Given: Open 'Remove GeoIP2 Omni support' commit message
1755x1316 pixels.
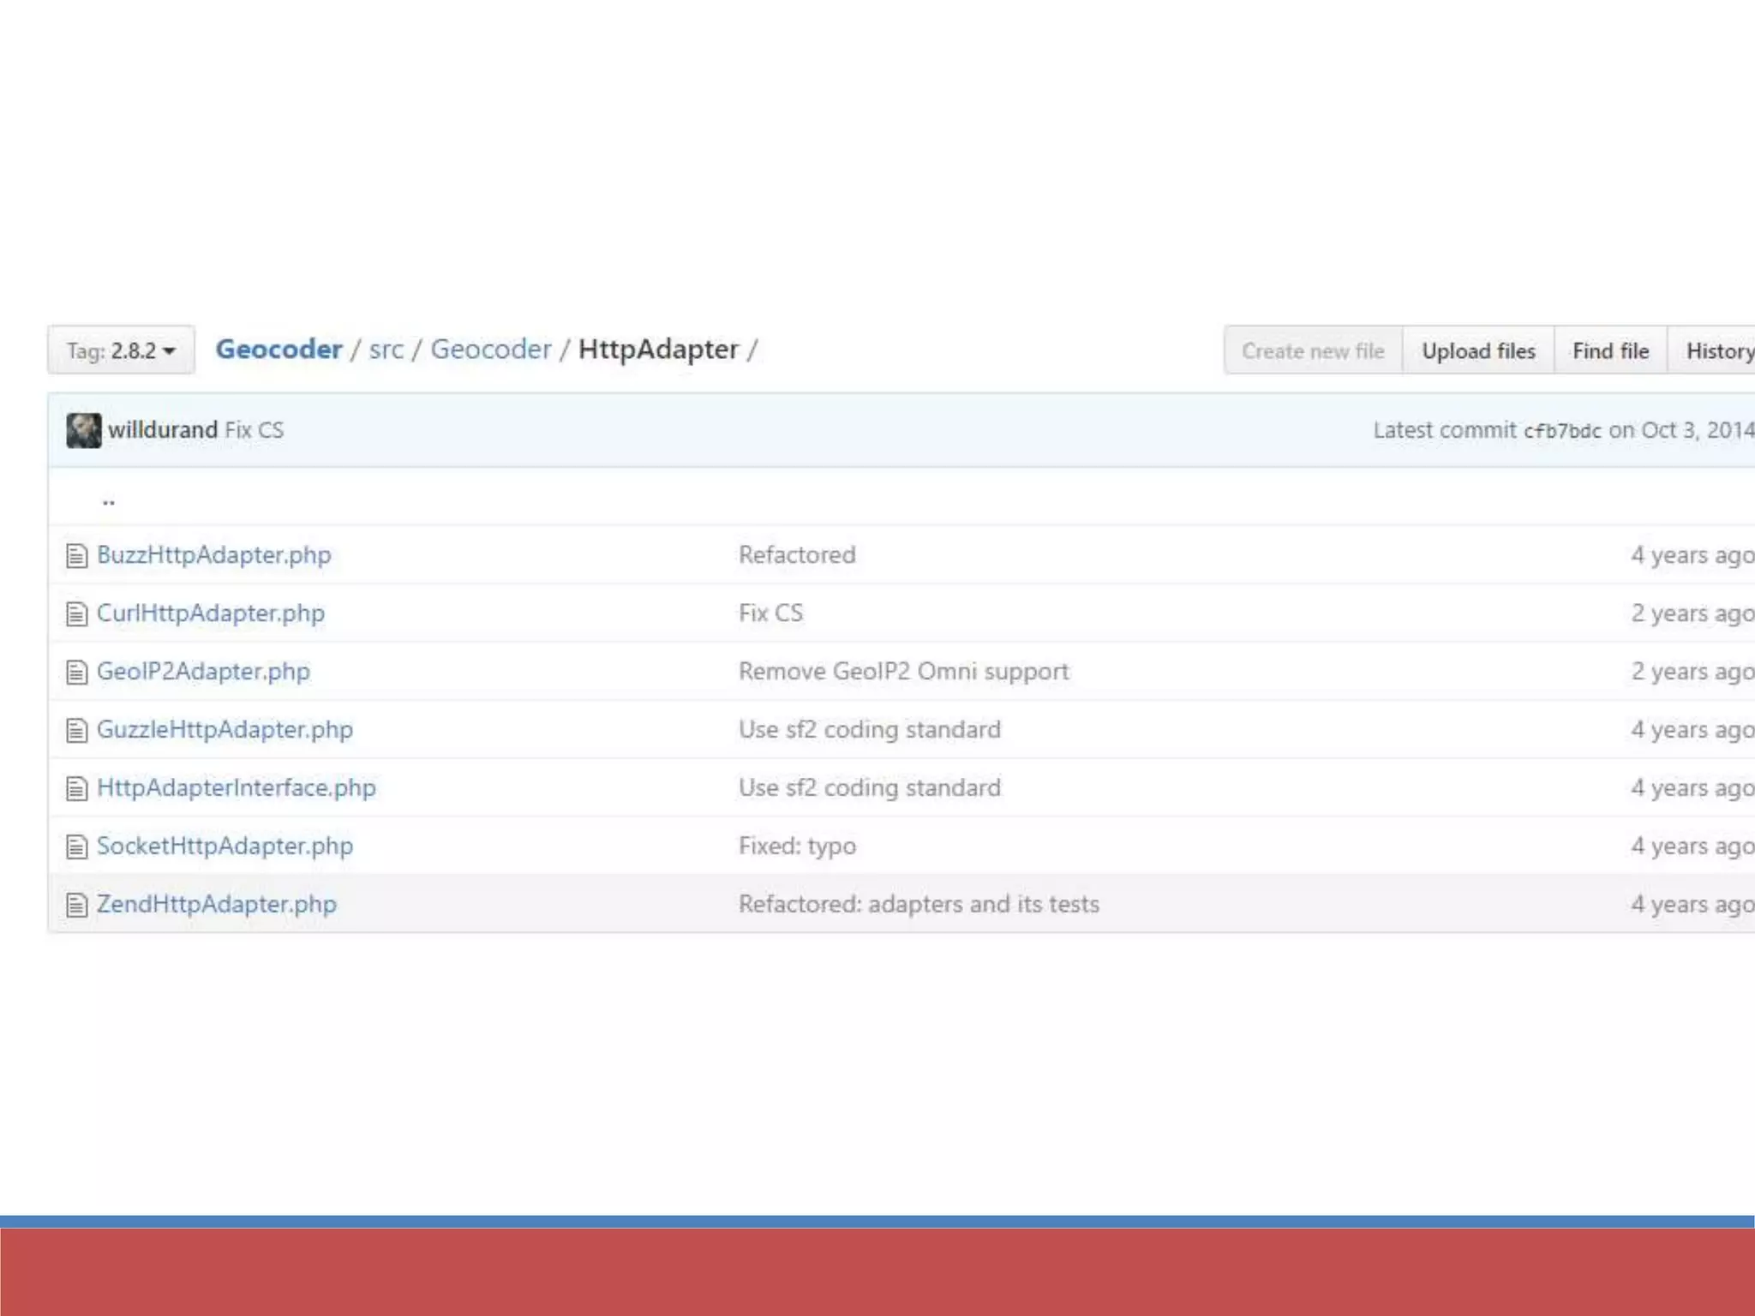Looking at the screenshot, I should click(903, 671).
